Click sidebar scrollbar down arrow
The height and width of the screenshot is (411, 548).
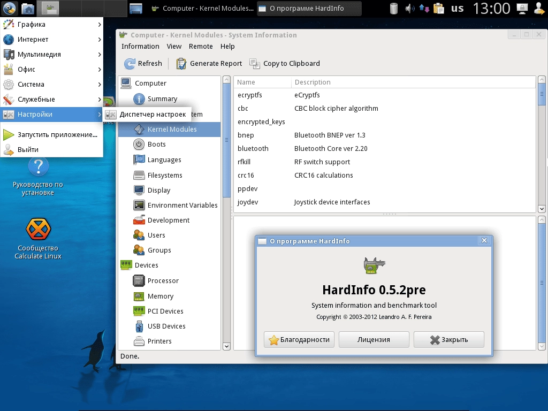point(226,346)
